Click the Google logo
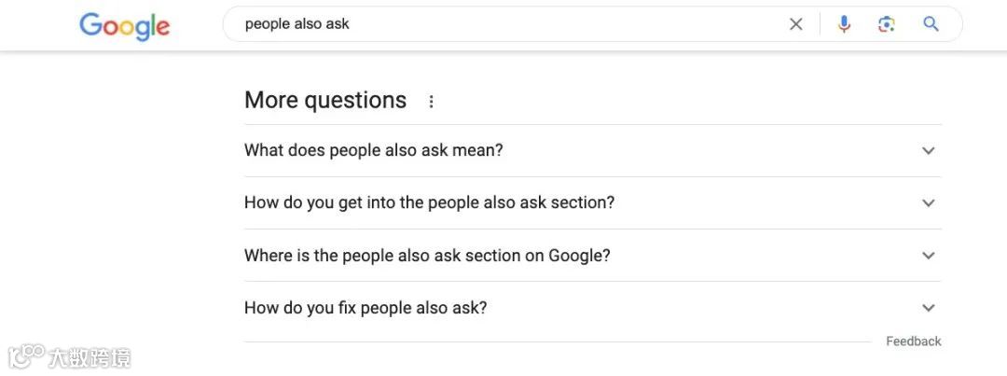The image size is (1007, 376). tap(124, 25)
